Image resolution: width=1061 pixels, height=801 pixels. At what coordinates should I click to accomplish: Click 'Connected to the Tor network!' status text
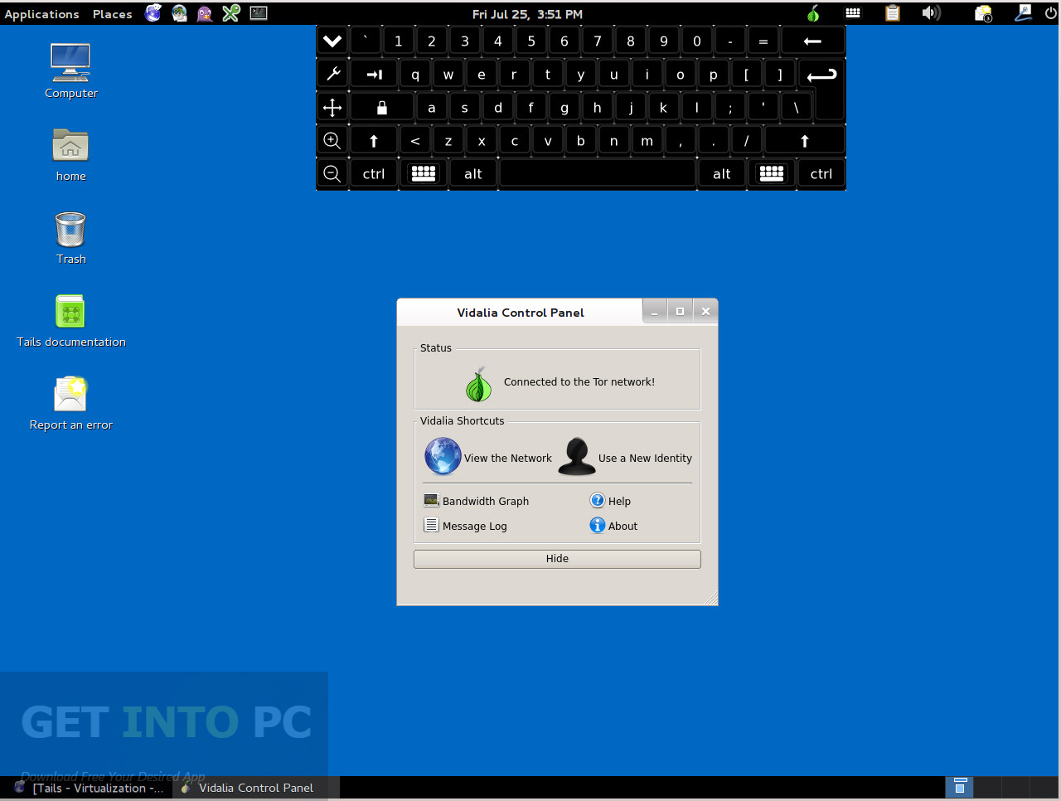click(579, 382)
